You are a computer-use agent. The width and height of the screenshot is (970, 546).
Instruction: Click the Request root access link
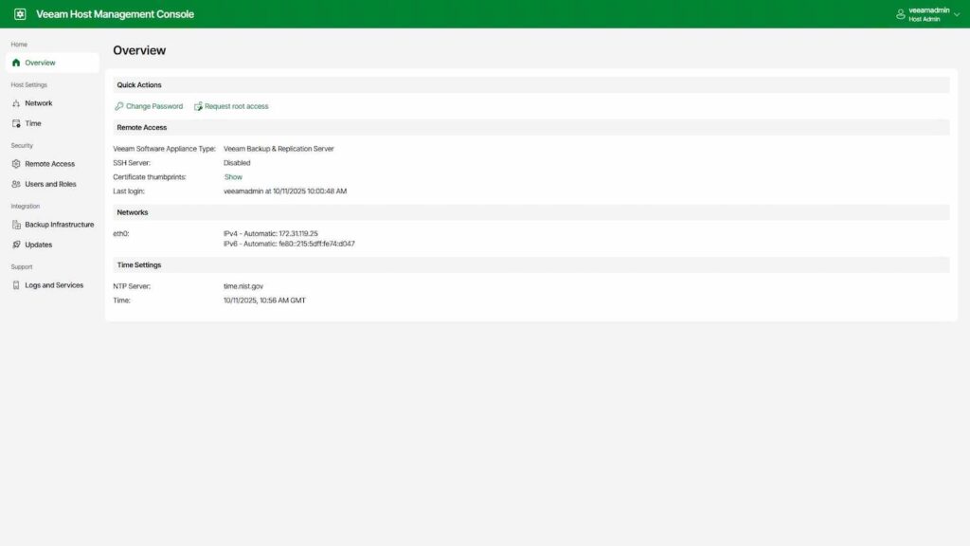(236, 106)
